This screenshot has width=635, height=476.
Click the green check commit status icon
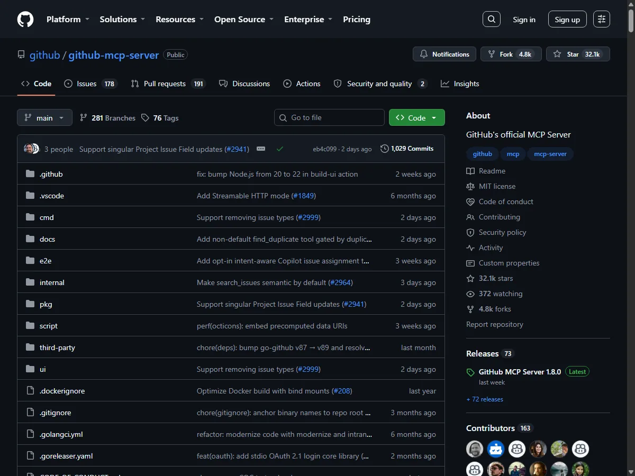click(280, 149)
